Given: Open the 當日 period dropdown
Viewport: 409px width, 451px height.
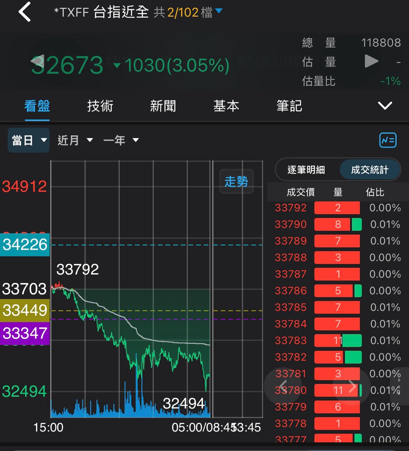Looking at the screenshot, I should pos(29,140).
